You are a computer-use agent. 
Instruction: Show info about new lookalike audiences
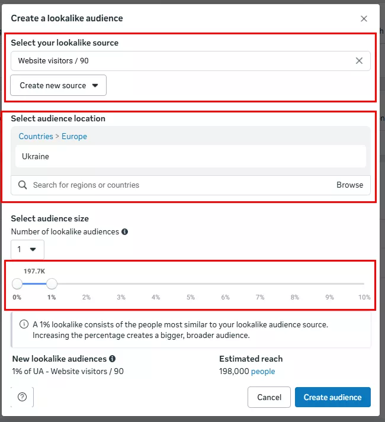pos(113,359)
